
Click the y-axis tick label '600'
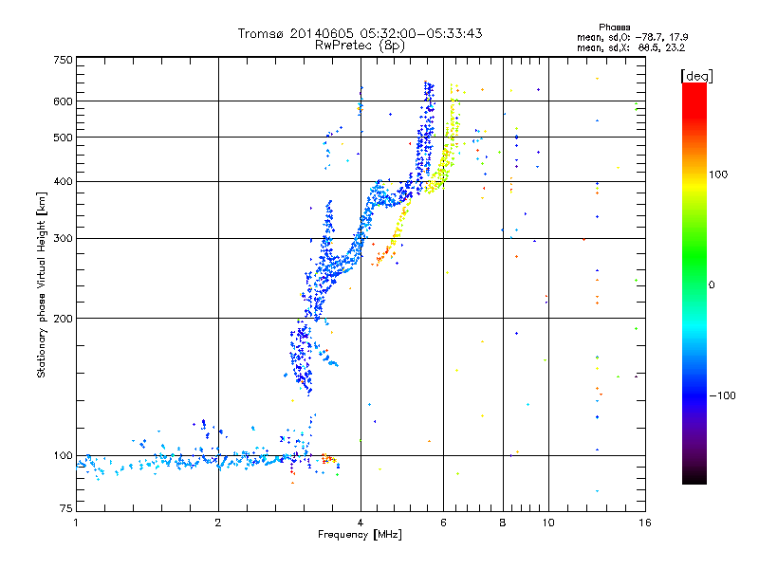(64, 101)
